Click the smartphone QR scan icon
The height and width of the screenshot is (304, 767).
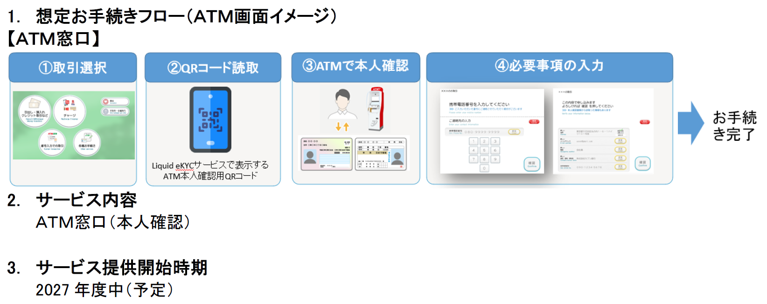(x=210, y=120)
